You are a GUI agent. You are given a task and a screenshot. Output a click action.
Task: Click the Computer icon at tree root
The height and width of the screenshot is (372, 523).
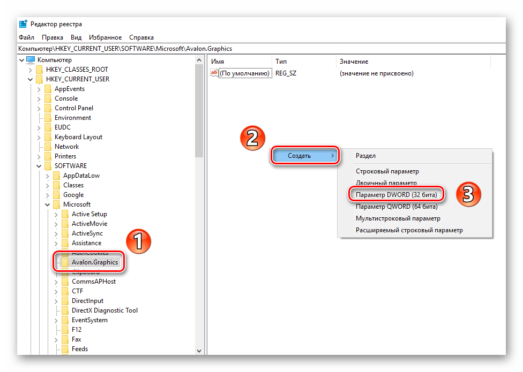click(31, 60)
